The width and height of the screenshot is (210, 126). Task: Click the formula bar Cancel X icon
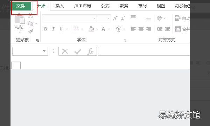click(65, 51)
